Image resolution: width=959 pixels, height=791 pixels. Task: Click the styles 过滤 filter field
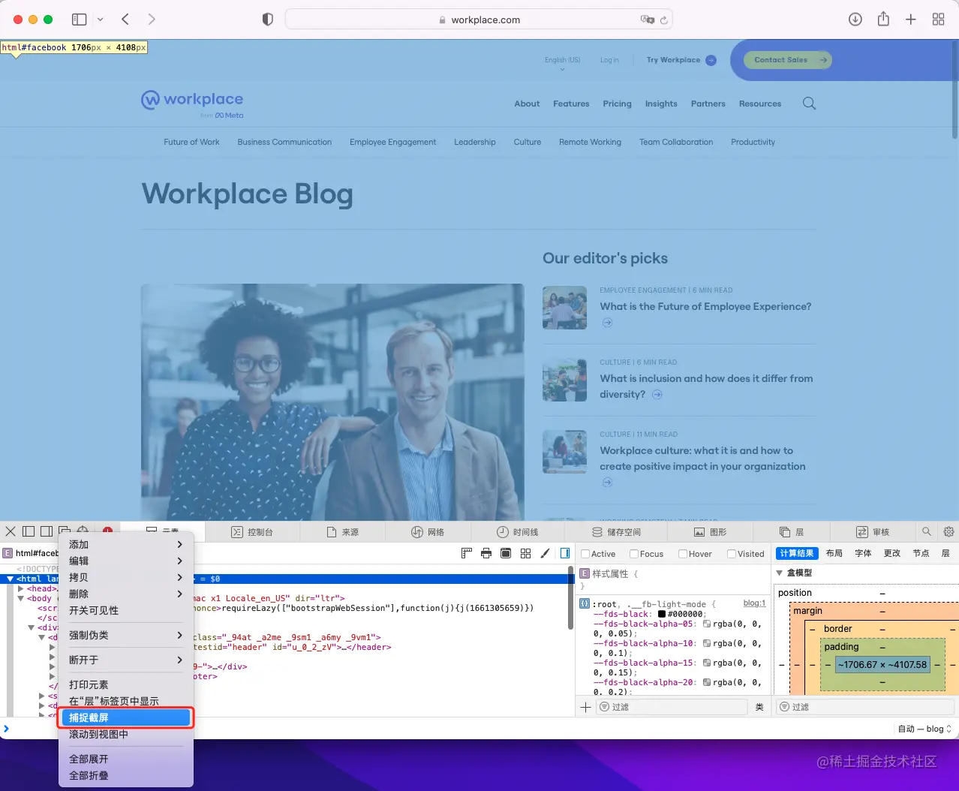coord(672,707)
